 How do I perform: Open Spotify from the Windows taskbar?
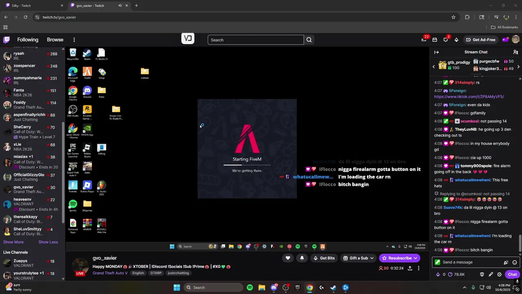[x=250, y=287]
